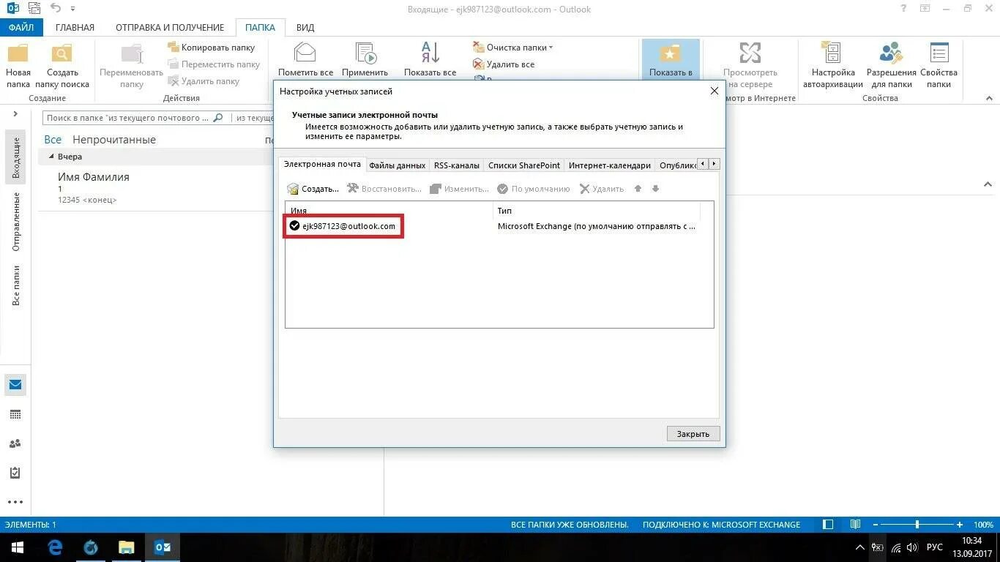Screen dimensions: 1000x562
Task: Switch to Mail view envelope icon
Action: coord(15,385)
